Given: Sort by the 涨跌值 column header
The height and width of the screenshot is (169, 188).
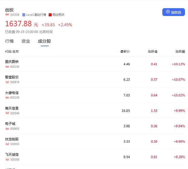Looking at the screenshot, I should [152, 52].
